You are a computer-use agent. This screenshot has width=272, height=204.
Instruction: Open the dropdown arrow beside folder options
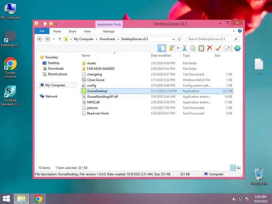click(x=178, y=48)
